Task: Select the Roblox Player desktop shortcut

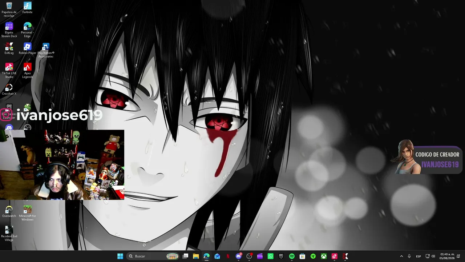Action: click(x=27, y=48)
